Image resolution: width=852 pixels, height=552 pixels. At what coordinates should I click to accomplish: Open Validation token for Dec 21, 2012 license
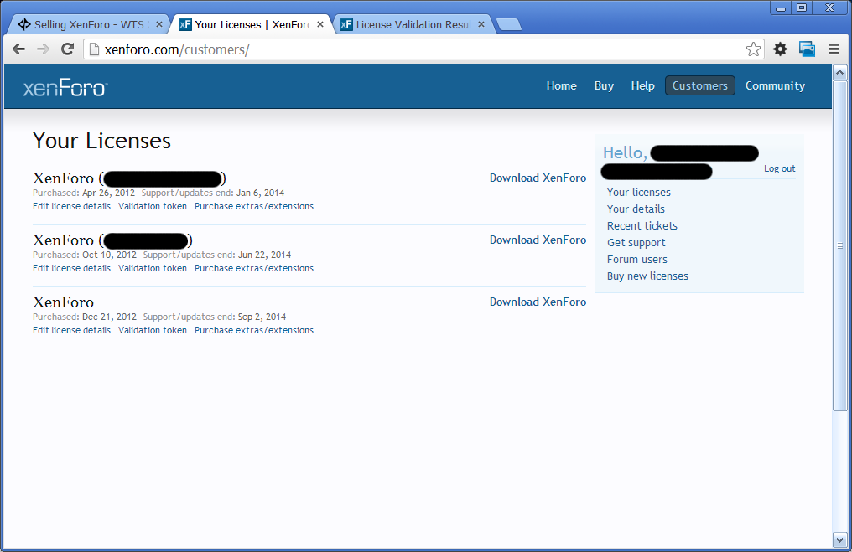tap(152, 330)
